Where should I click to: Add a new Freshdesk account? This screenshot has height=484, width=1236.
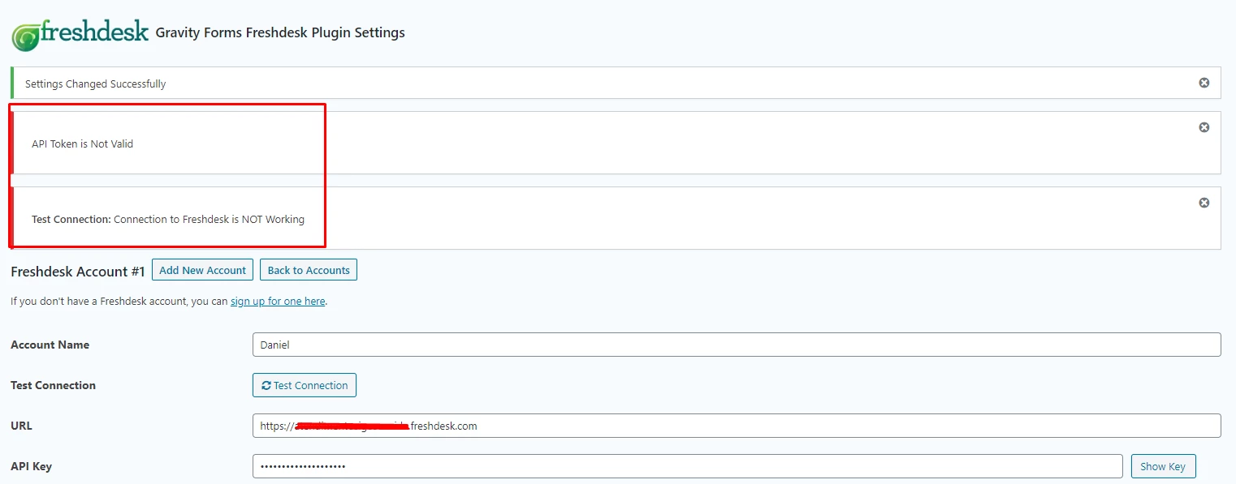203,270
